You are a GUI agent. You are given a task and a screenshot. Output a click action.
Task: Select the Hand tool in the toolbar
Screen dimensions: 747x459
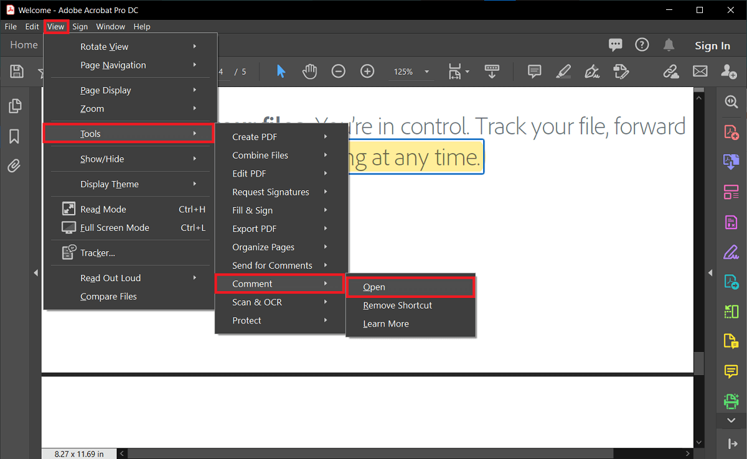click(x=309, y=71)
